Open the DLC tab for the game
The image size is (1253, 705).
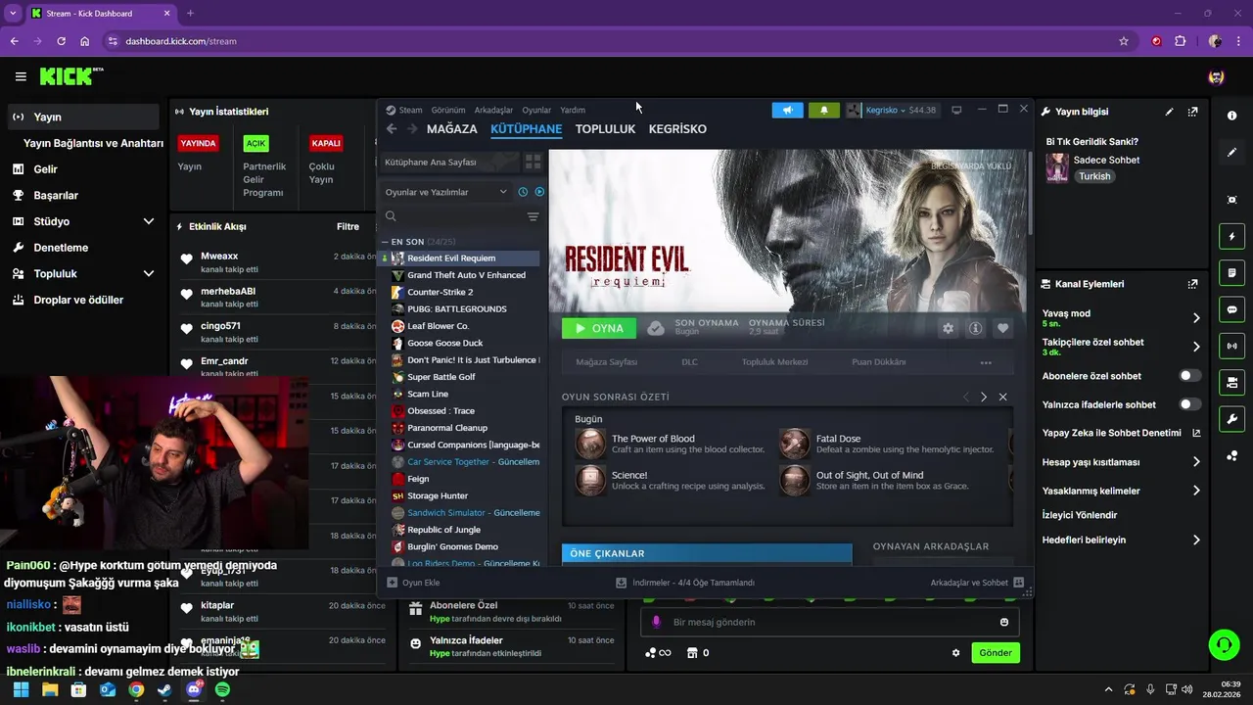(689, 362)
